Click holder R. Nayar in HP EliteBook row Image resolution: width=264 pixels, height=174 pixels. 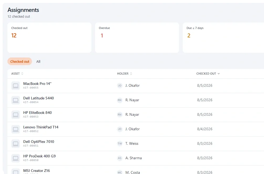coord(132,114)
